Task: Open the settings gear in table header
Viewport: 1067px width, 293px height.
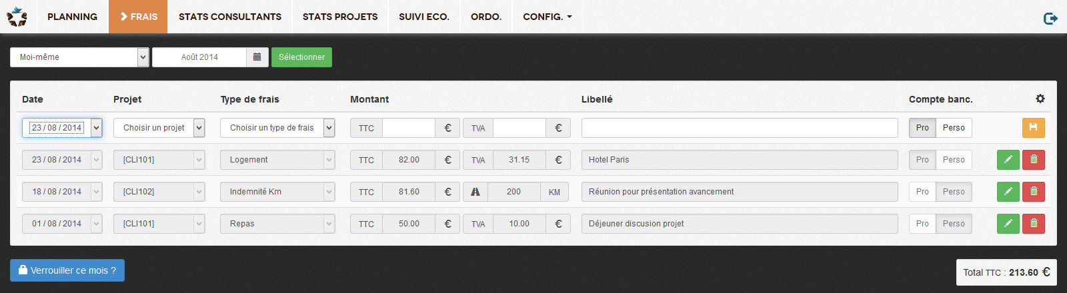Action: [x=1040, y=99]
